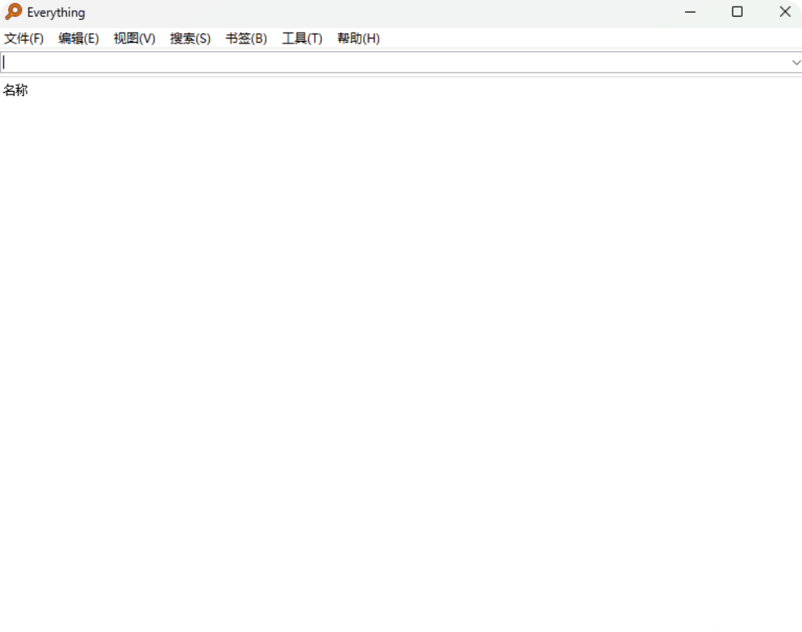This screenshot has height=632, width=802.
Task: Open the 视图(V) menu
Action: click(135, 38)
